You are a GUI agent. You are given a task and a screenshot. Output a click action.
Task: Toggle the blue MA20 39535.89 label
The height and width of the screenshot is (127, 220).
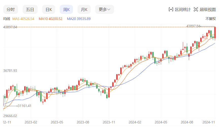pos(78,19)
